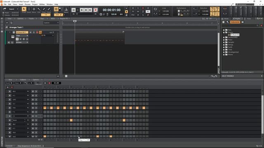Expand the Bass folder in the browser
This screenshot has width=264, height=148.
[224, 30]
